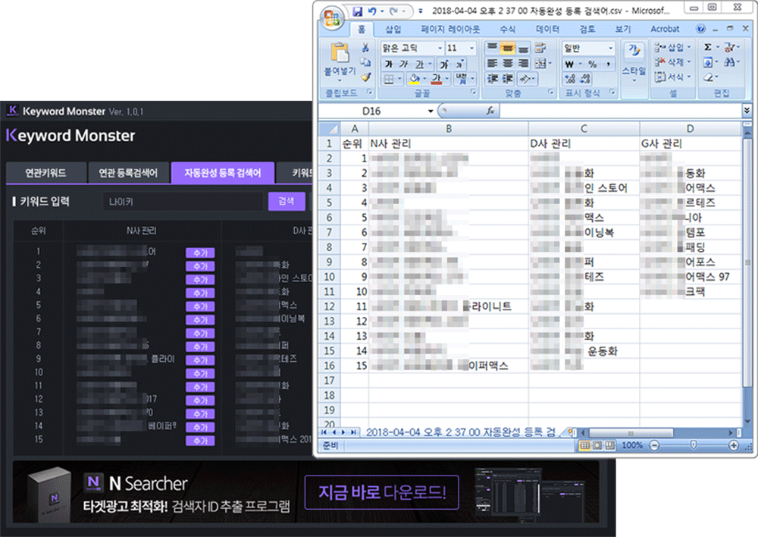The image size is (758, 537).
Task: Open the Insert ribbon tab
Action: pyautogui.click(x=393, y=29)
